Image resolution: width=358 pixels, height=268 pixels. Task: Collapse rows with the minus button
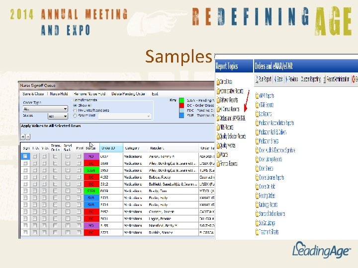click(x=28, y=137)
